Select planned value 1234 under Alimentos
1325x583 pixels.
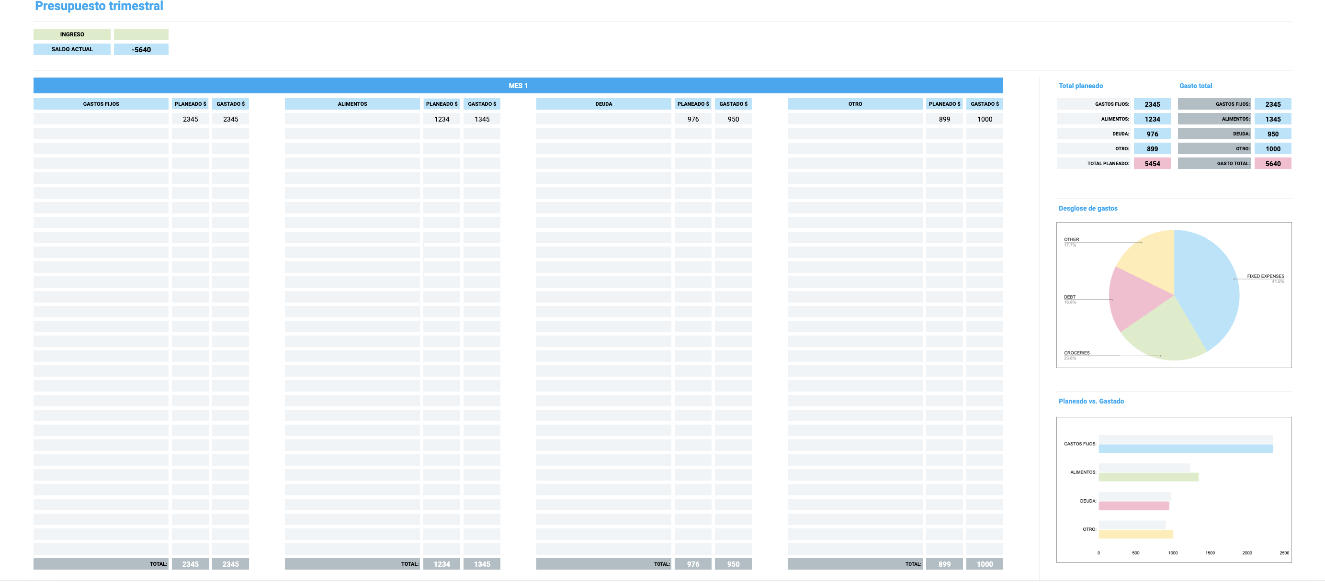(442, 119)
